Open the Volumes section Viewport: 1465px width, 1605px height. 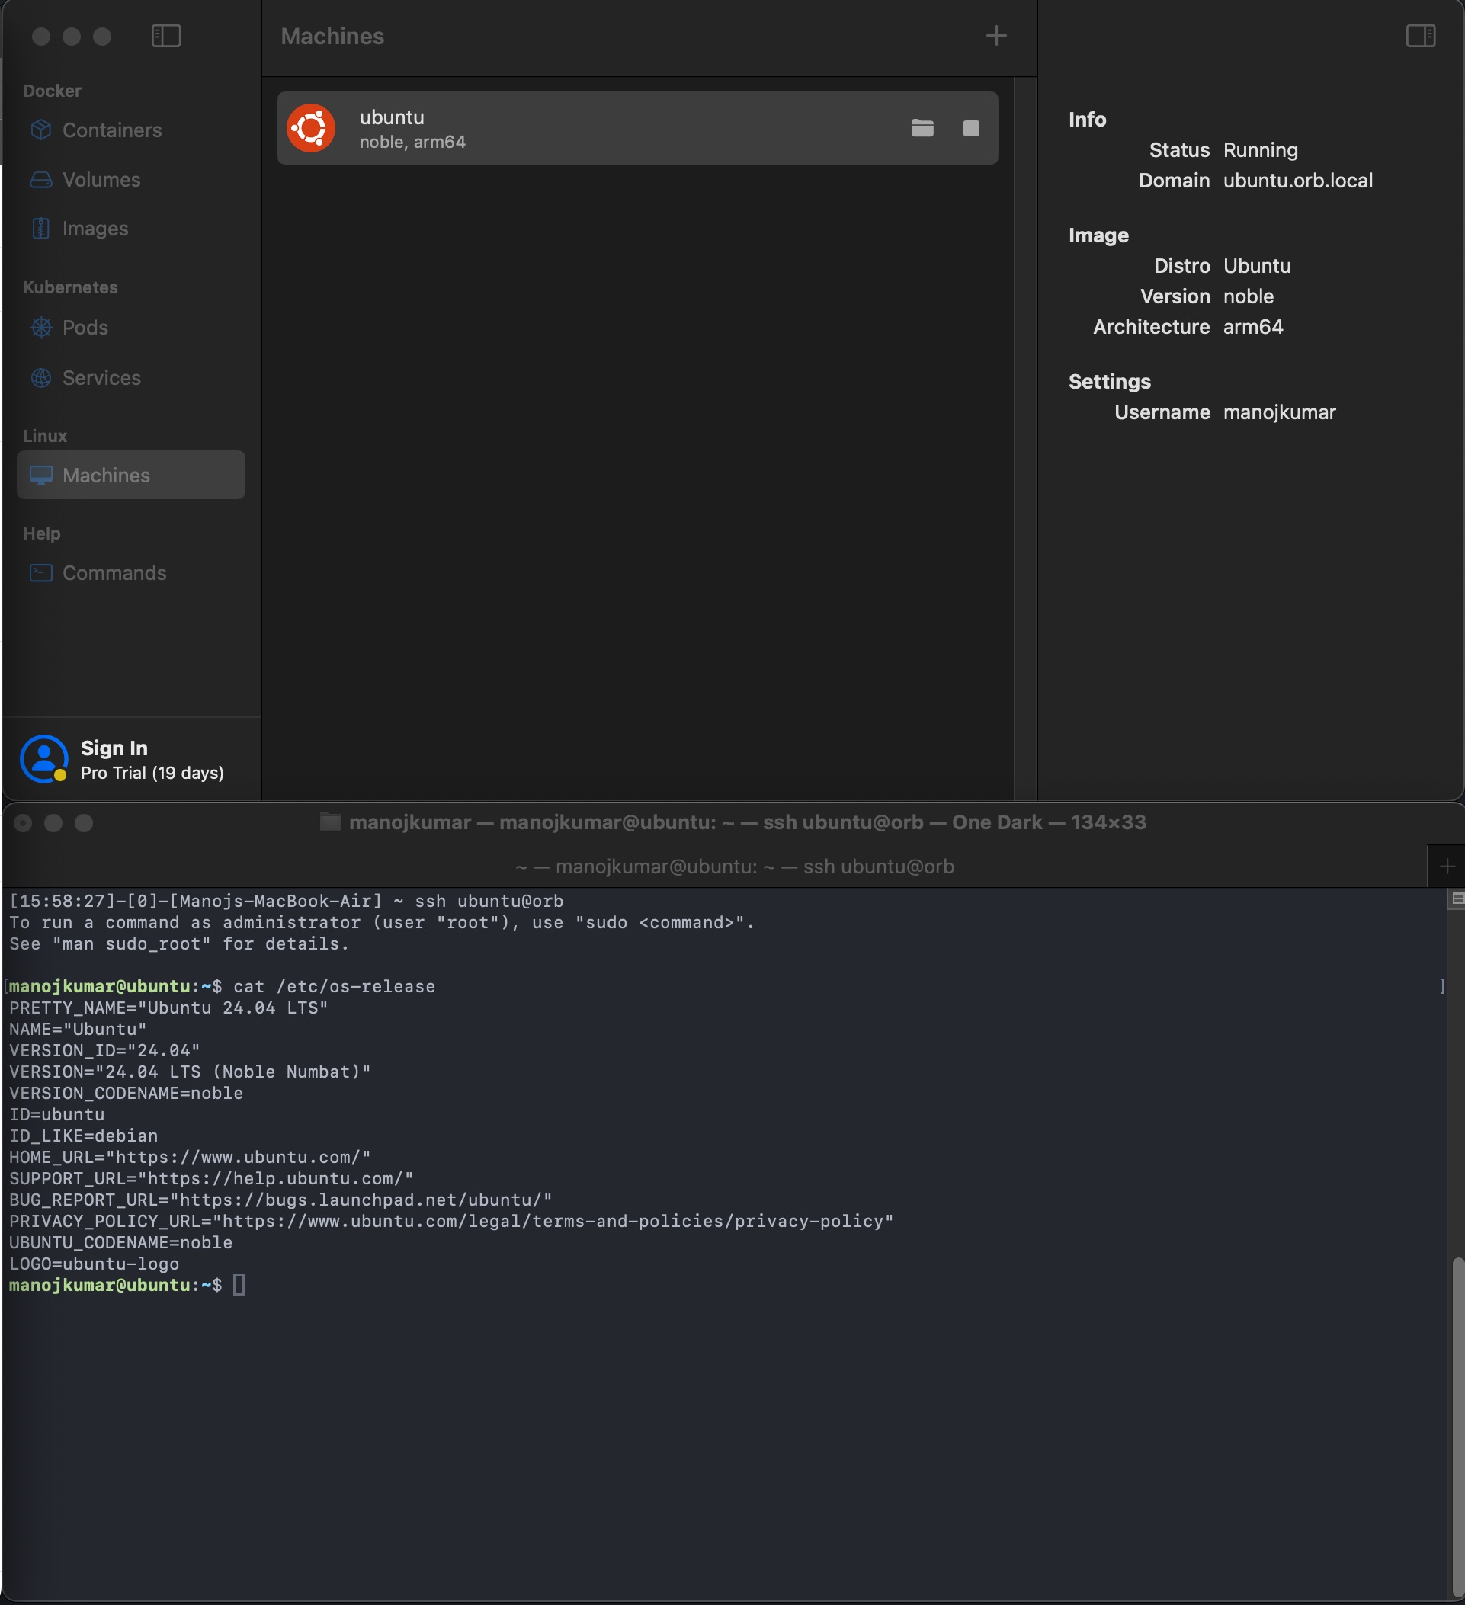click(101, 179)
